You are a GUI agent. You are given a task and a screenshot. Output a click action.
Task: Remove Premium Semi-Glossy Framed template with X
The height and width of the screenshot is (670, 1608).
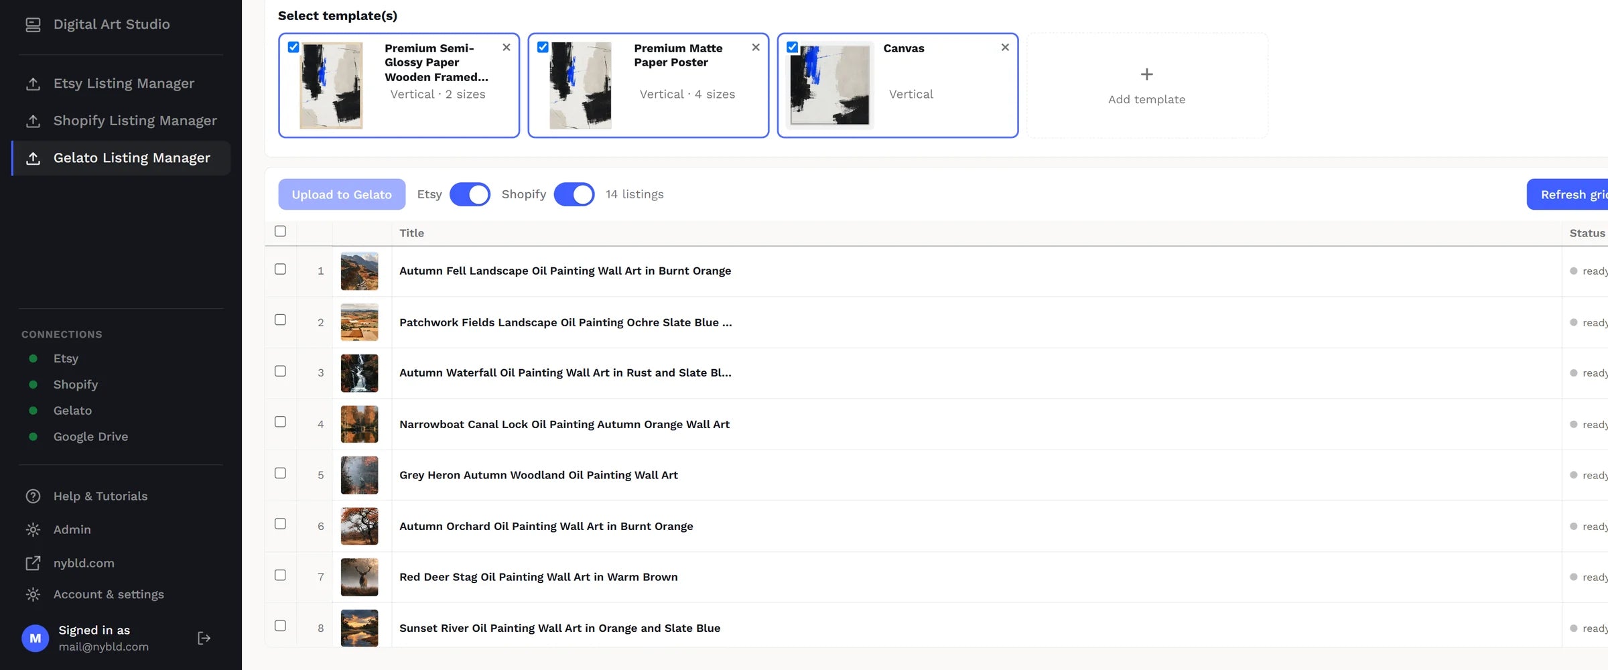(507, 48)
